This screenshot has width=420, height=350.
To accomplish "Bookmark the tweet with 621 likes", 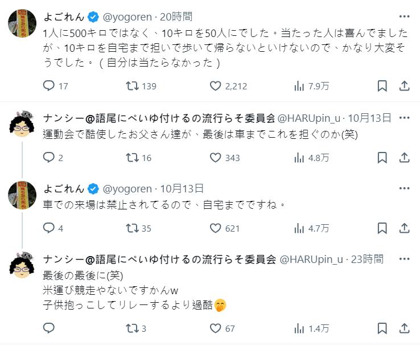I will 382,228.
